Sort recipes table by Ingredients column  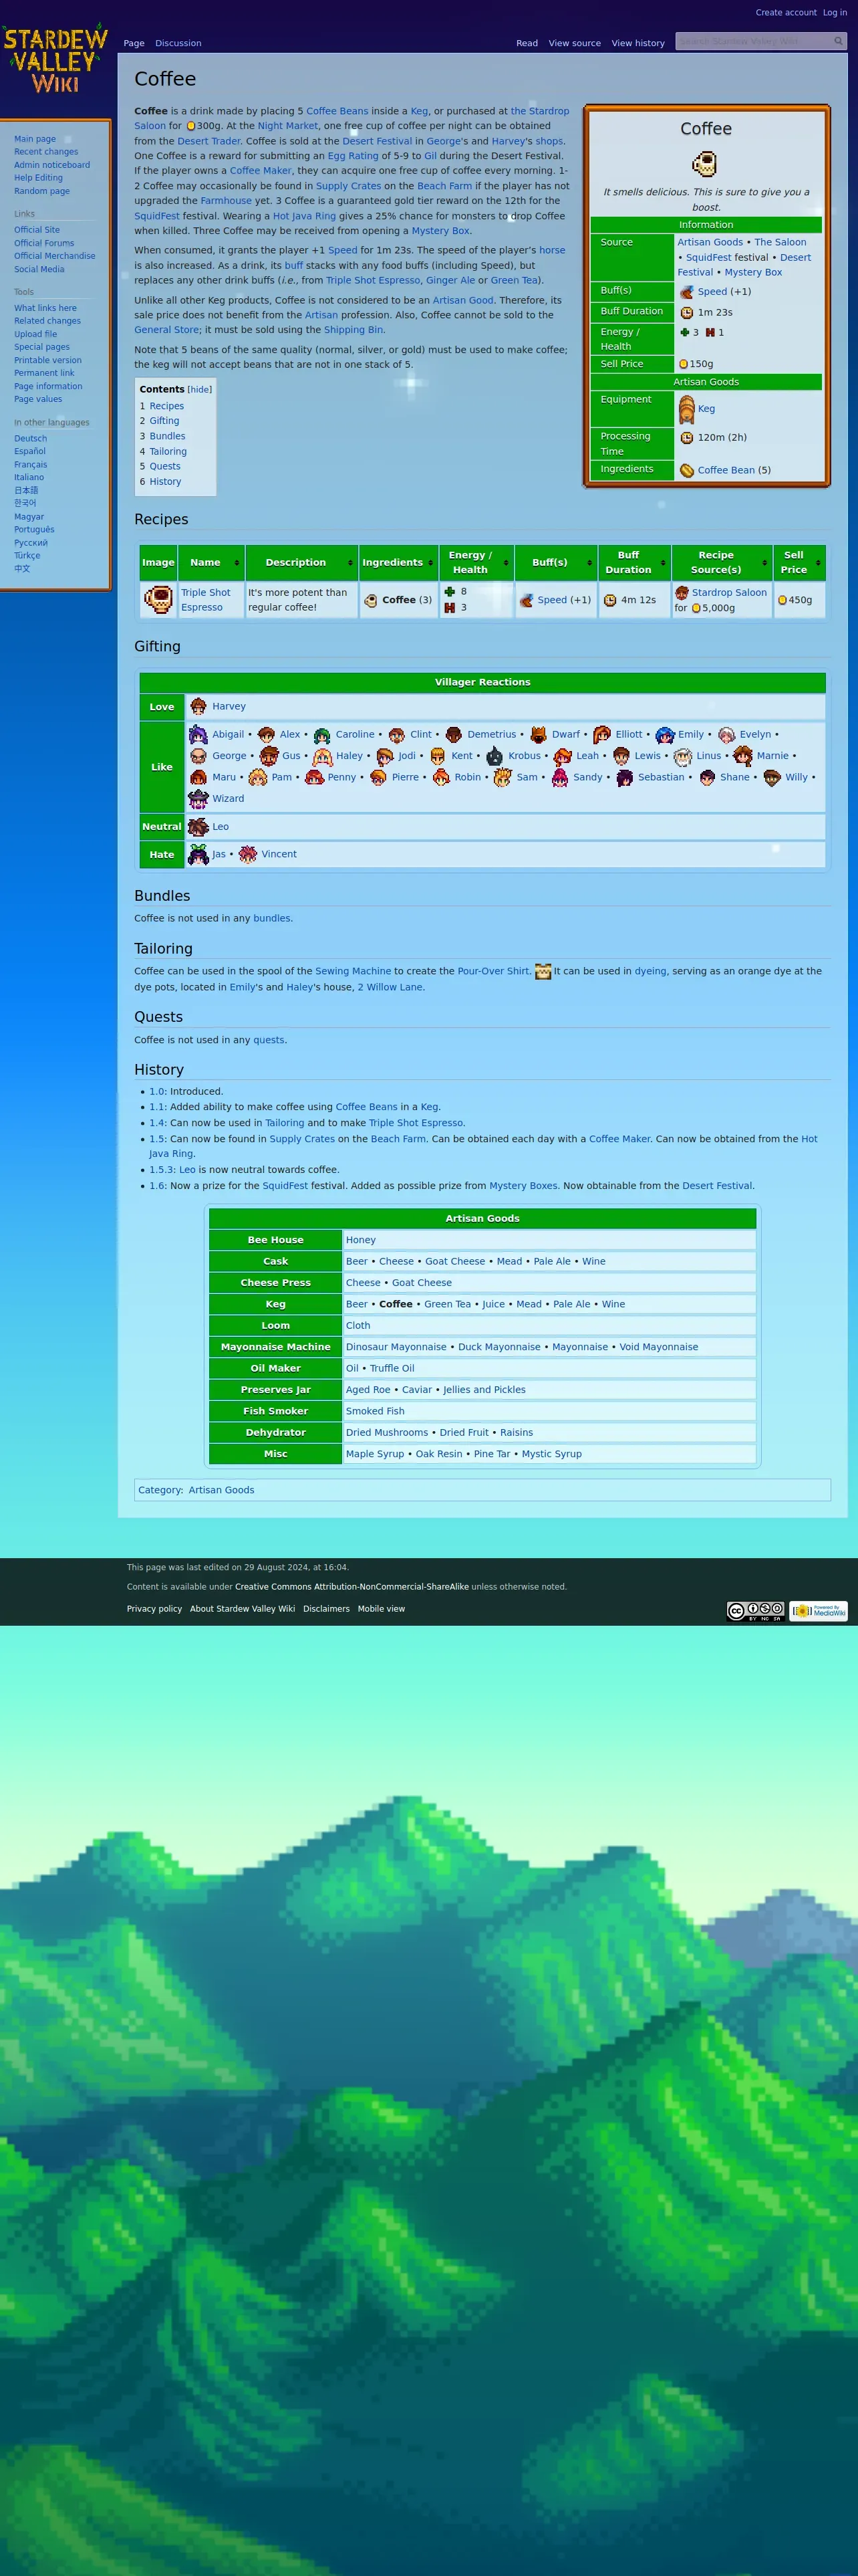[x=398, y=562]
